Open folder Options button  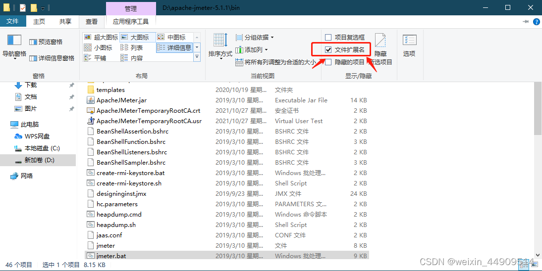409,45
